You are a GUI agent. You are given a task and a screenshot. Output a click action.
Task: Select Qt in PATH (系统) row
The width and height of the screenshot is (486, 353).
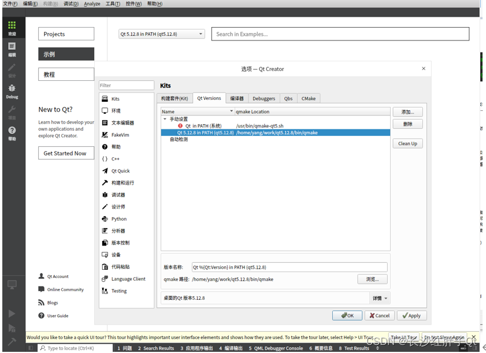click(x=275, y=126)
